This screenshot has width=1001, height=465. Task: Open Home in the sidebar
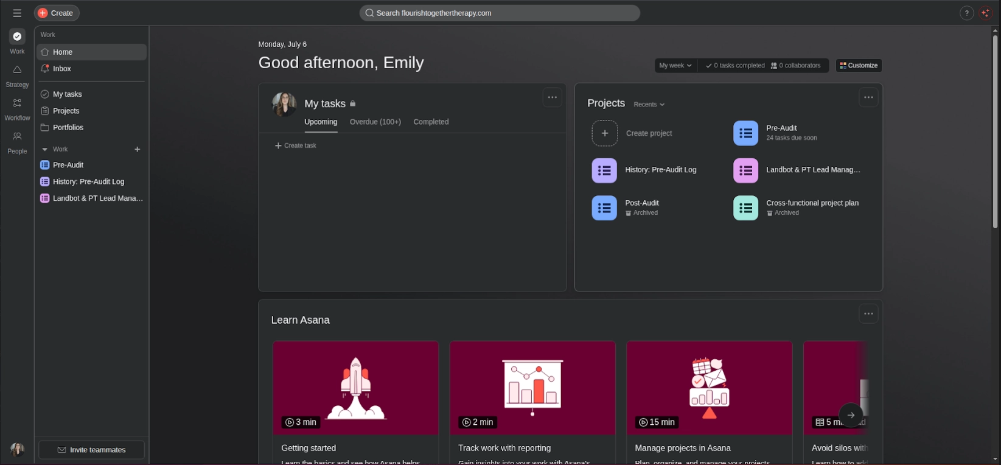pyautogui.click(x=91, y=52)
